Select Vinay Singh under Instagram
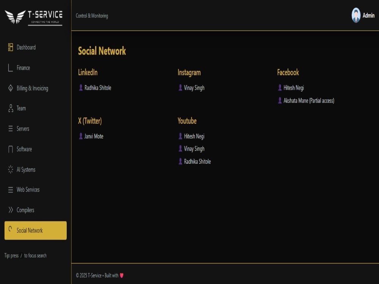 (194, 88)
